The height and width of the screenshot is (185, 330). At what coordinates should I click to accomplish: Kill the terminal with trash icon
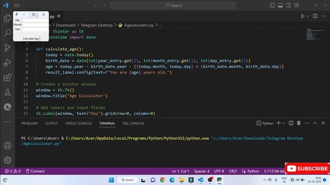point(299,123)
